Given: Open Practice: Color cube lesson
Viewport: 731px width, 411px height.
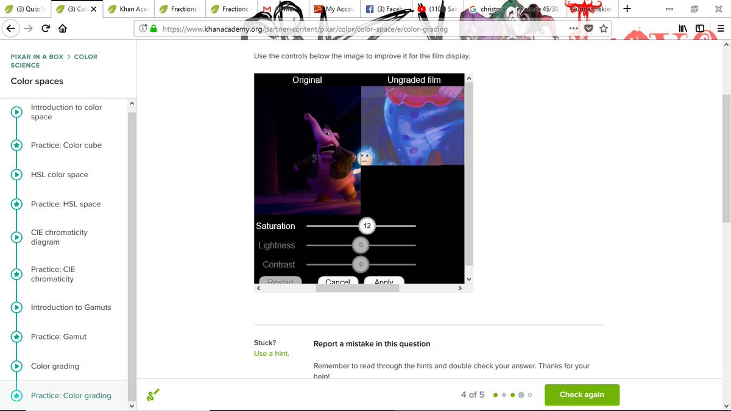Looking at the screenshot, I should [x=66, y=146].
